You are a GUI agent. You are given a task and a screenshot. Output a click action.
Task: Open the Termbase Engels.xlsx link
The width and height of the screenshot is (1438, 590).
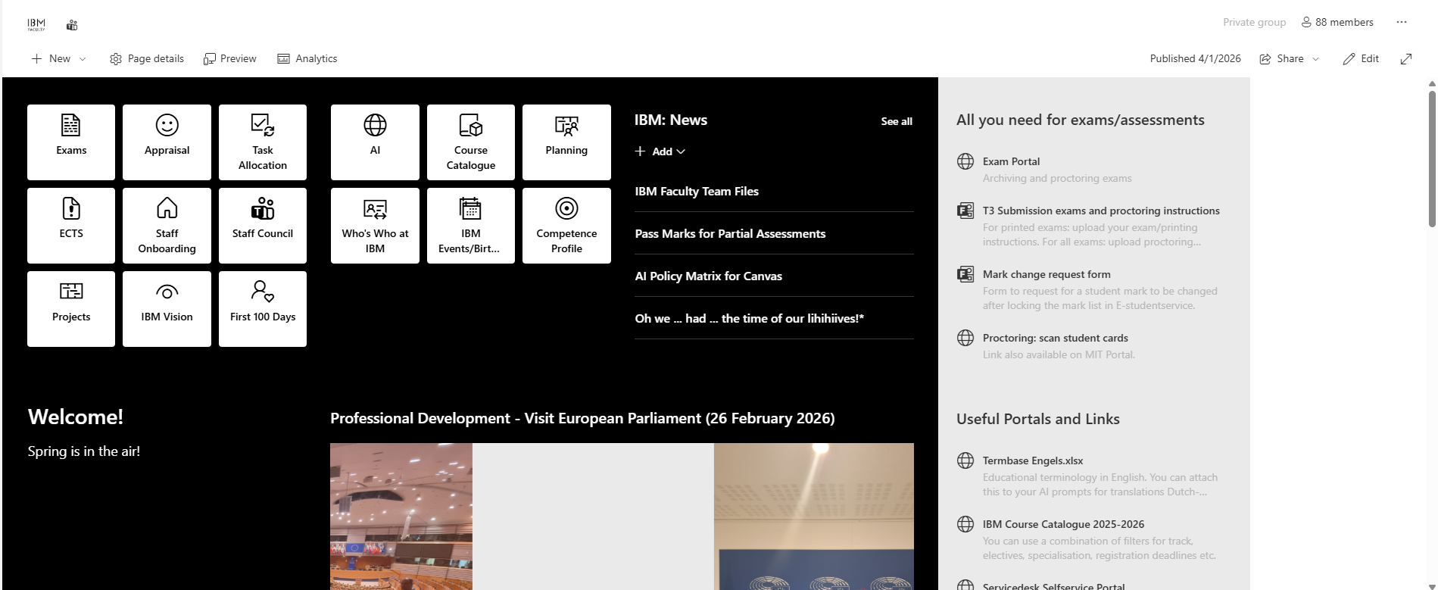tap(1033, 460)
